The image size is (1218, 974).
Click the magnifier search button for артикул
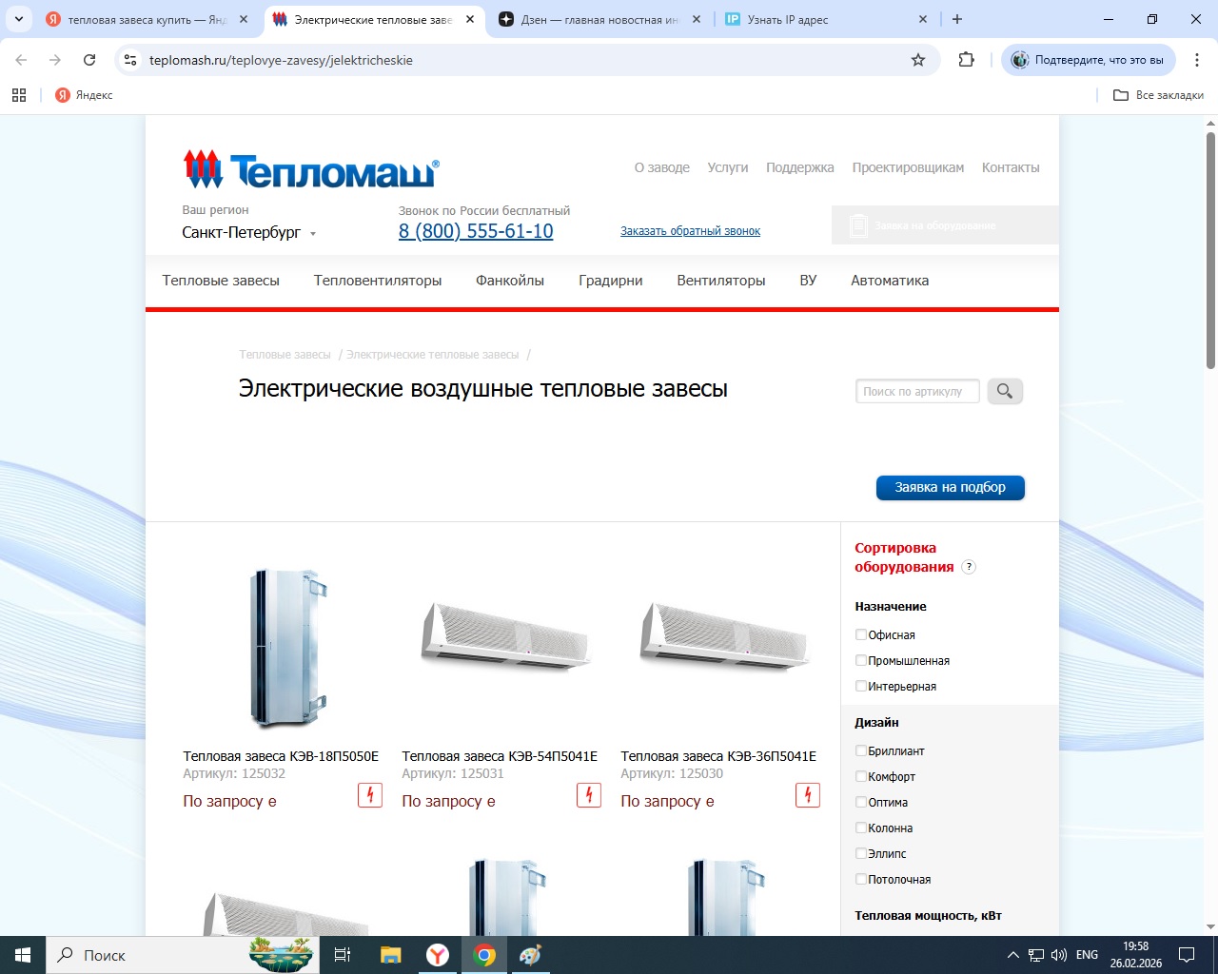point(1005,391)
